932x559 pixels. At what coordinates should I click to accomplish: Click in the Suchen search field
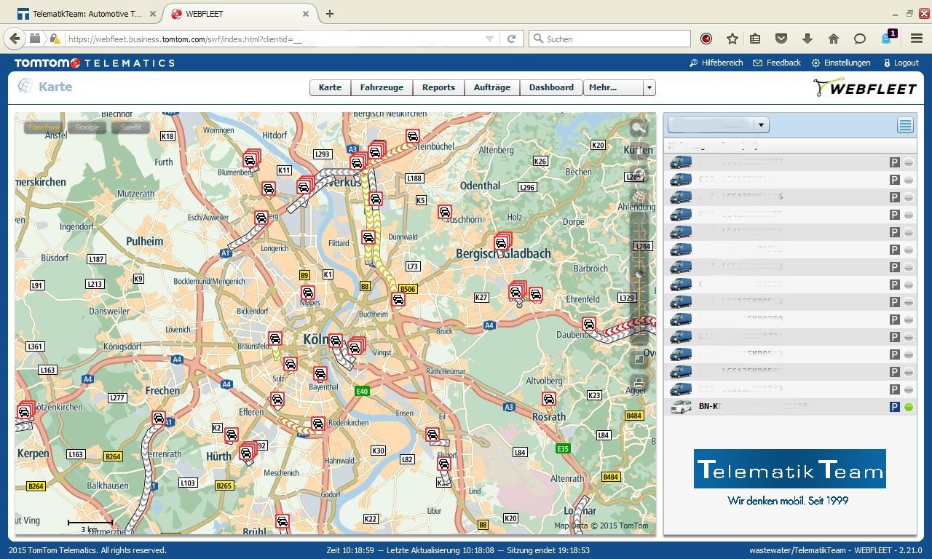point(610,39)
